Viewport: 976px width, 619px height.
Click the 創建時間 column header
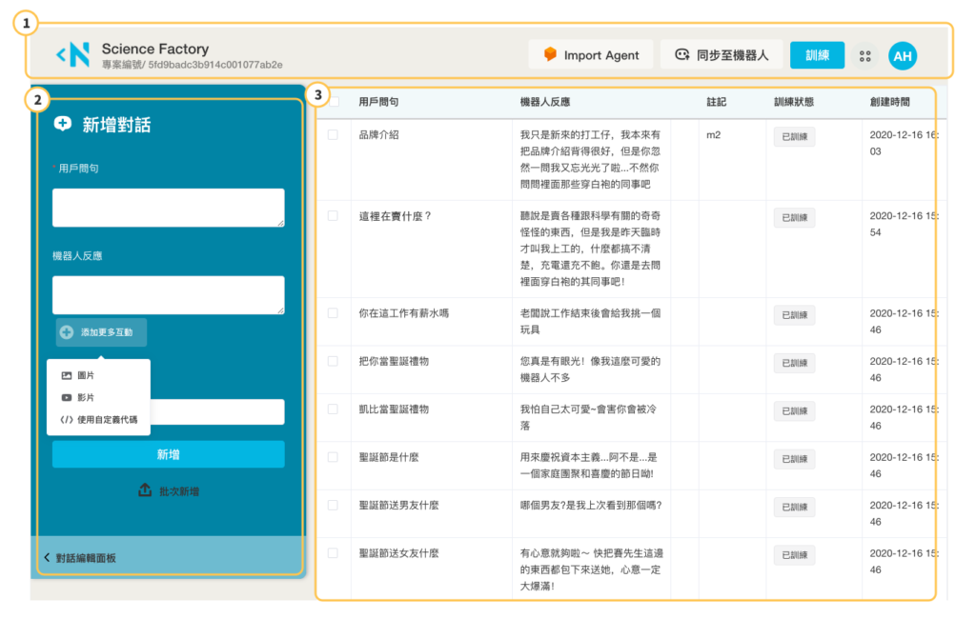pyautogui.click(x=889, y=101)
